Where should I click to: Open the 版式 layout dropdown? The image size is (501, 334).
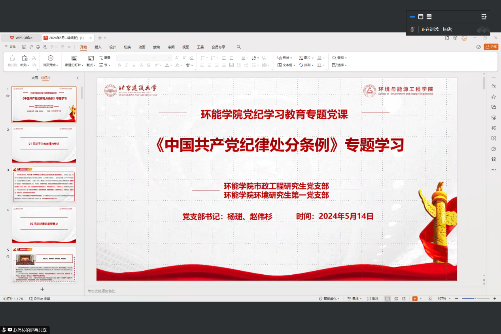click(x=90, y=65)
